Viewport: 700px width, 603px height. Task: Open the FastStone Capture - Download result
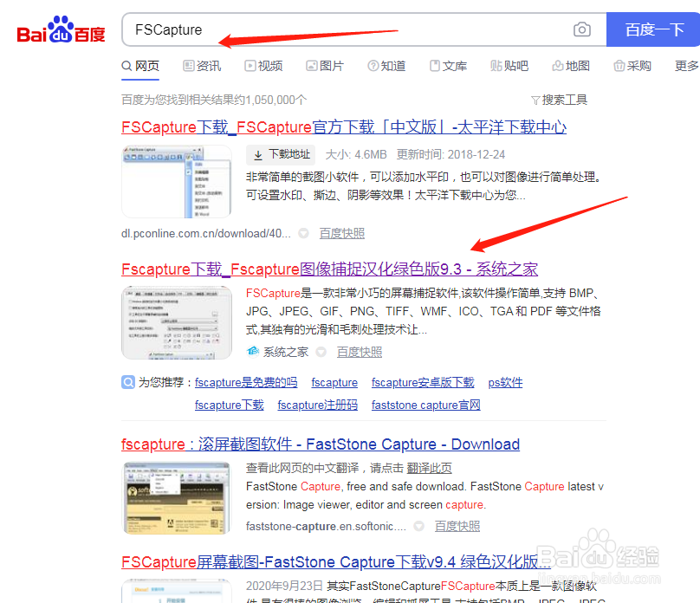[321, 444]
